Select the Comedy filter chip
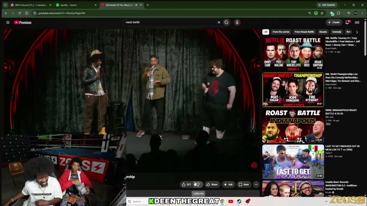The image size is (367, 206). pyautogui.click(x=337, y=32)
